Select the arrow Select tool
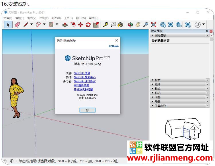215x166 pixels. coord(8,25)
